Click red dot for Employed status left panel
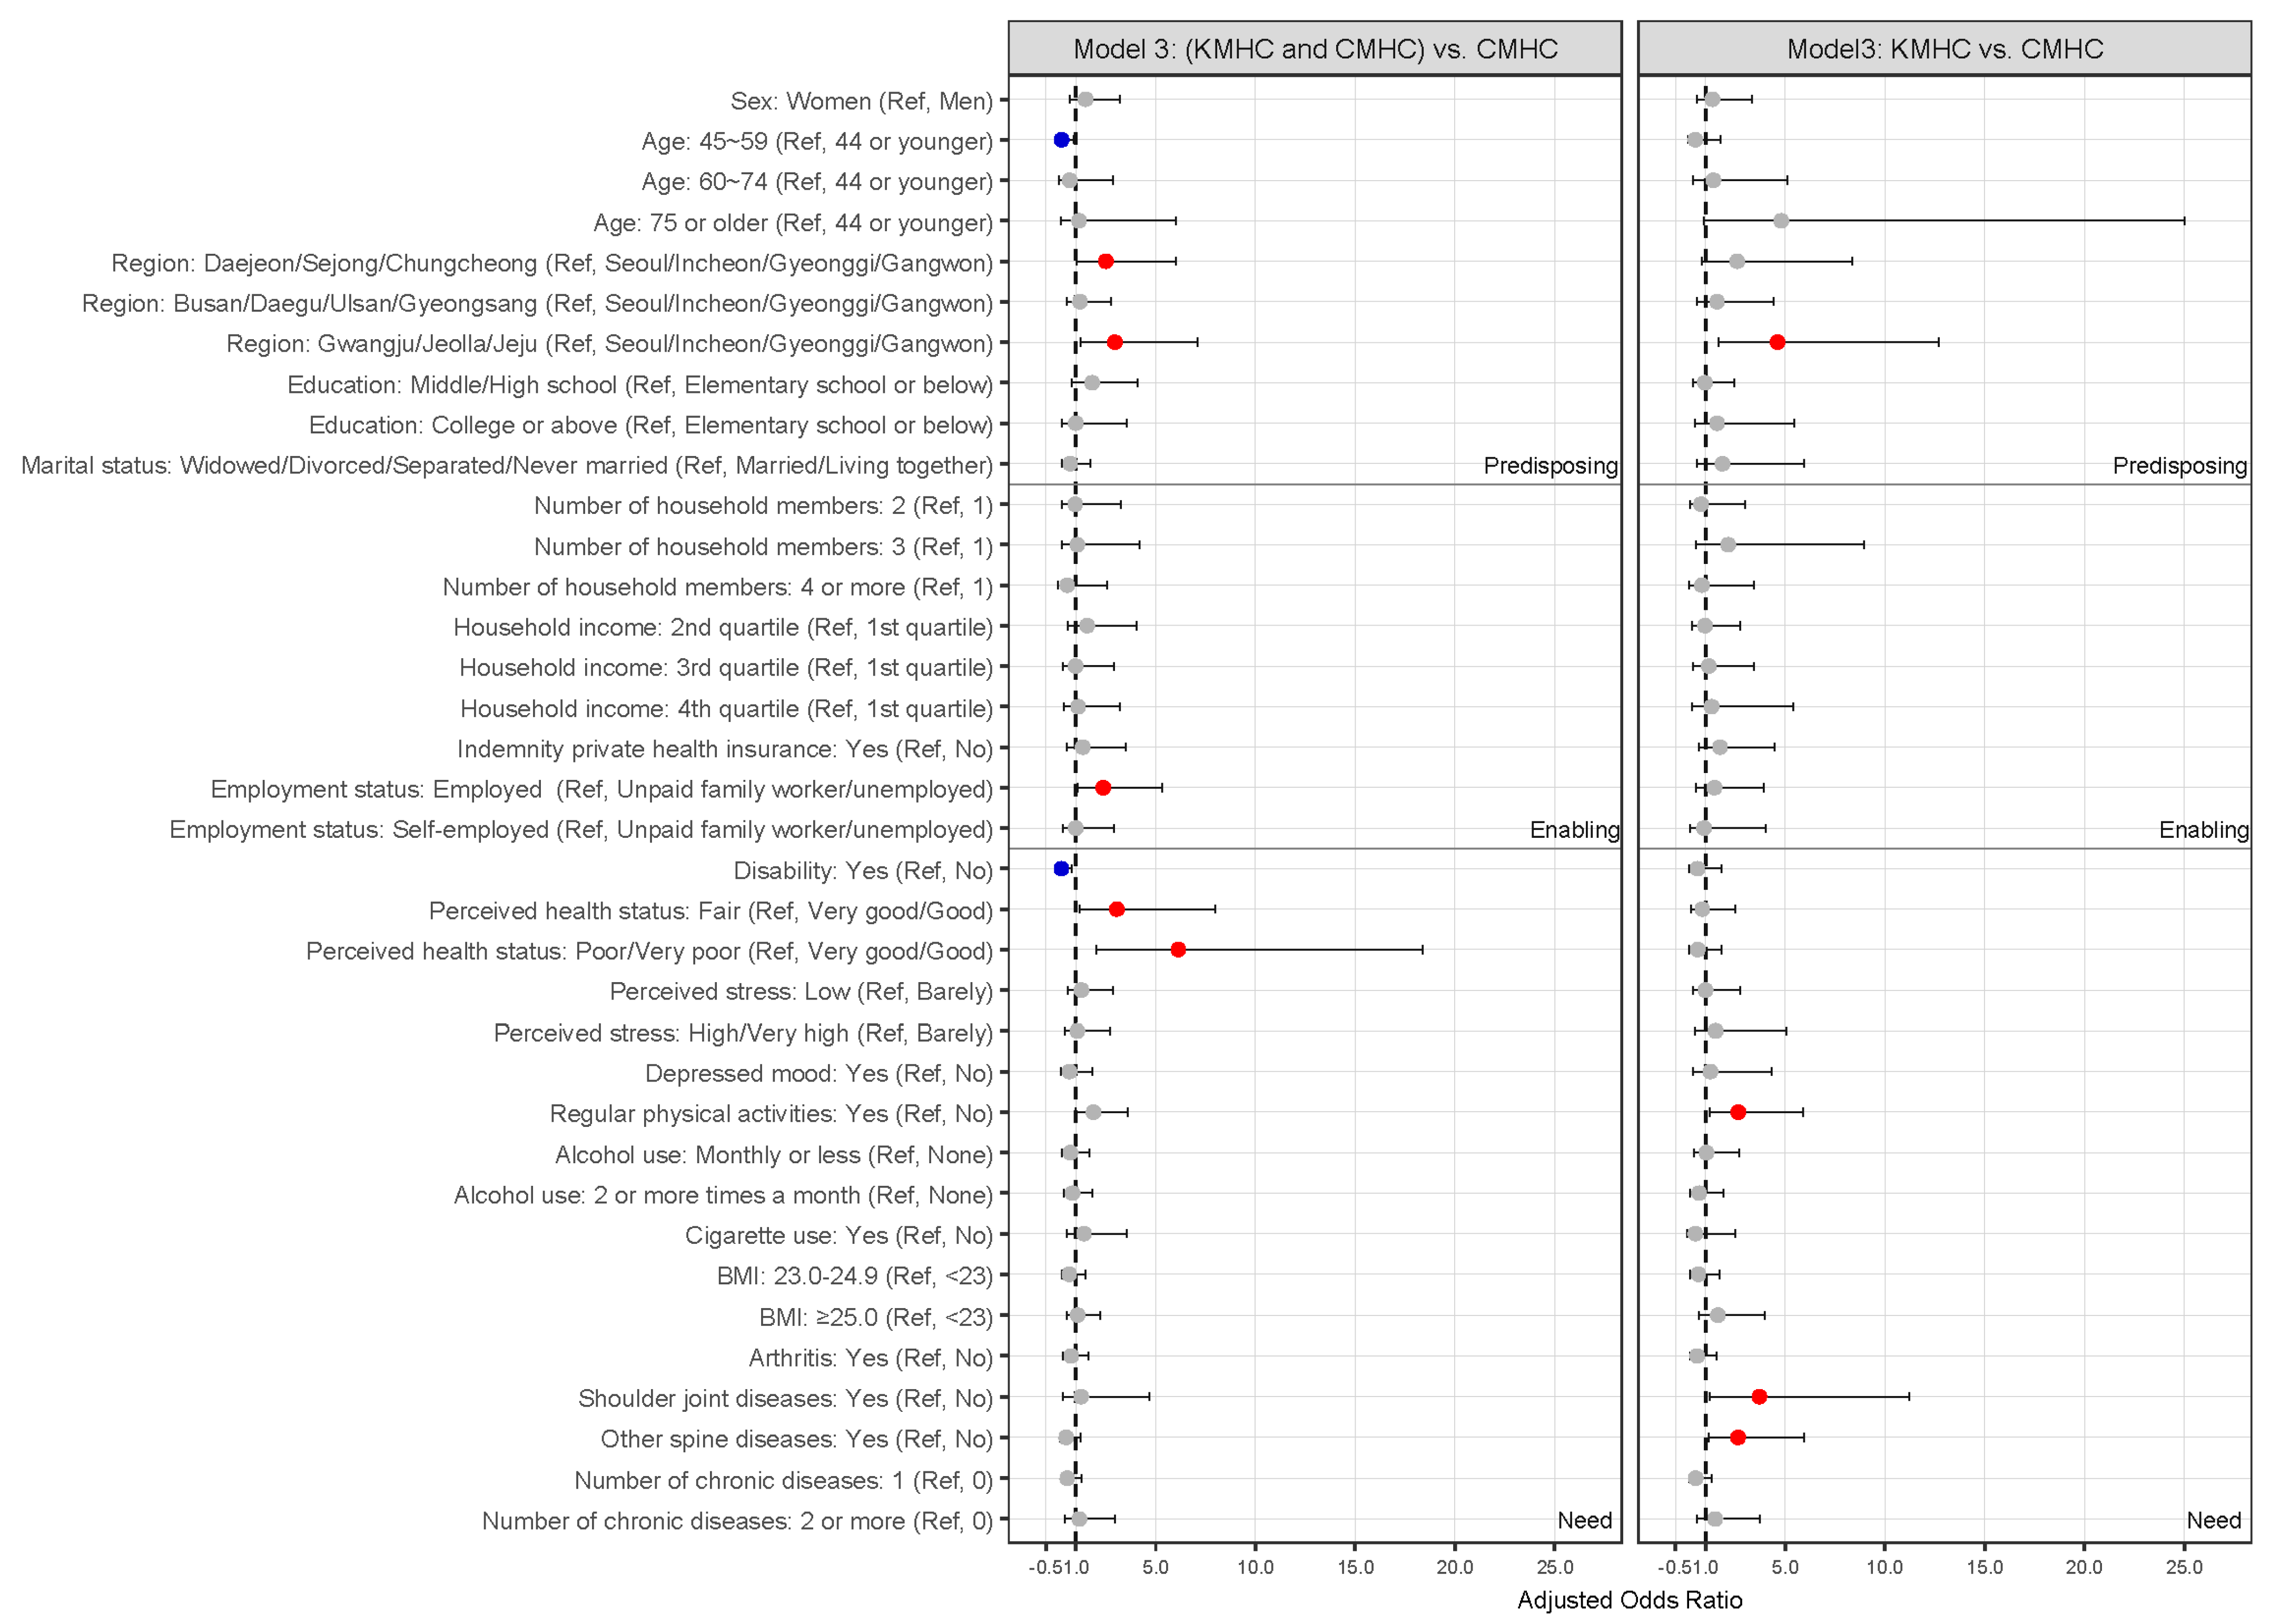Image resolution: width=2270 pixels, height=1624 pixels. pos(1103,788)
